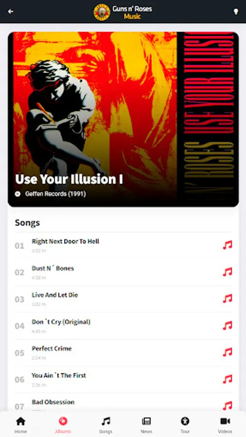246x437 pixels.
Task: Open the Songs tab
Action: 105,425
